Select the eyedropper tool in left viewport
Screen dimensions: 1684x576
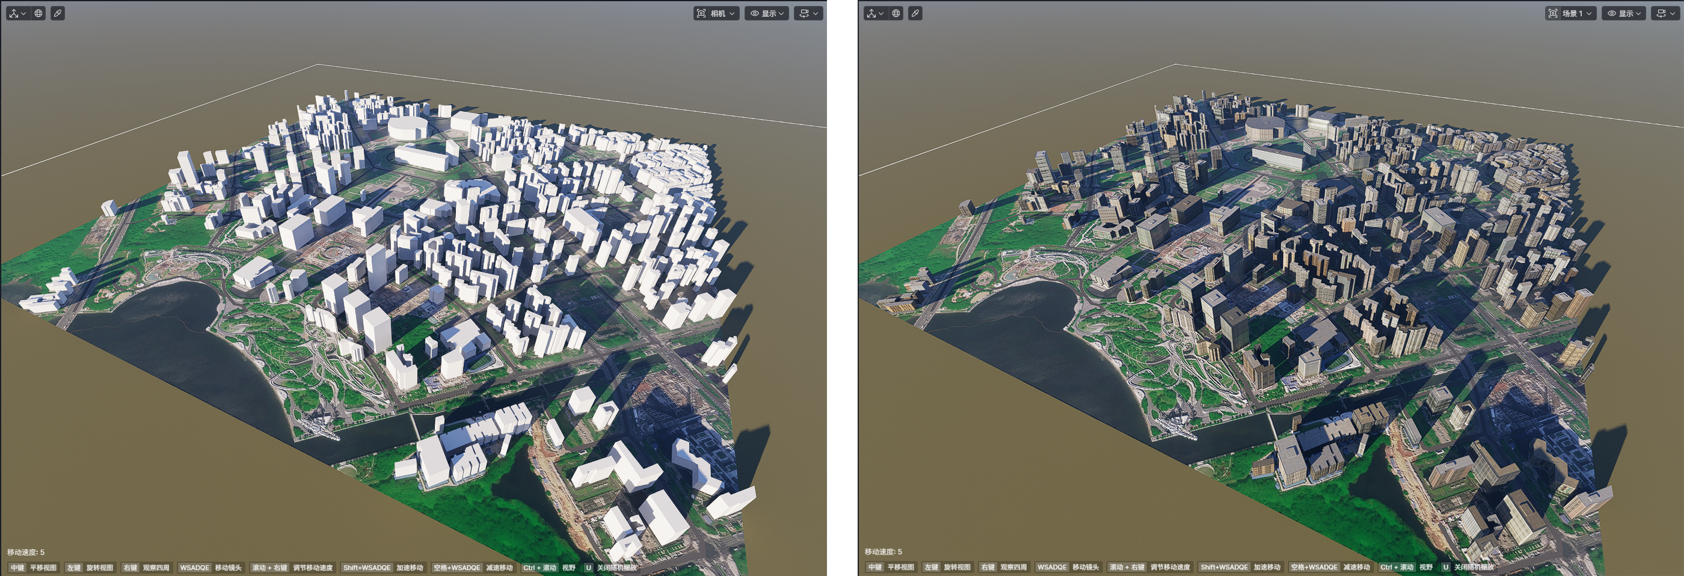pyautogui.click(x=58, y=13)
